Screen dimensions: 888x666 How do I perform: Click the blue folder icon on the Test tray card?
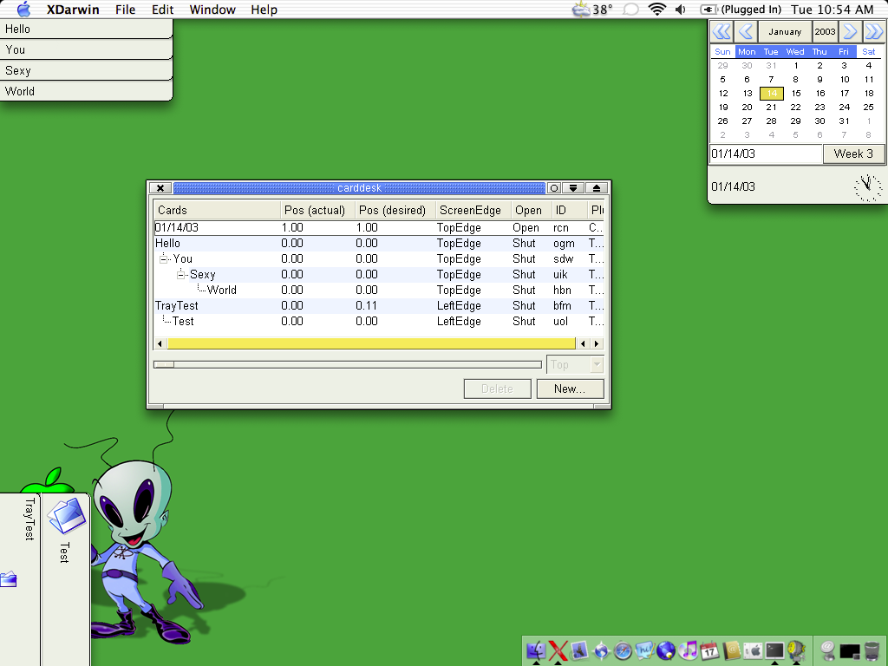pos(66,515)
